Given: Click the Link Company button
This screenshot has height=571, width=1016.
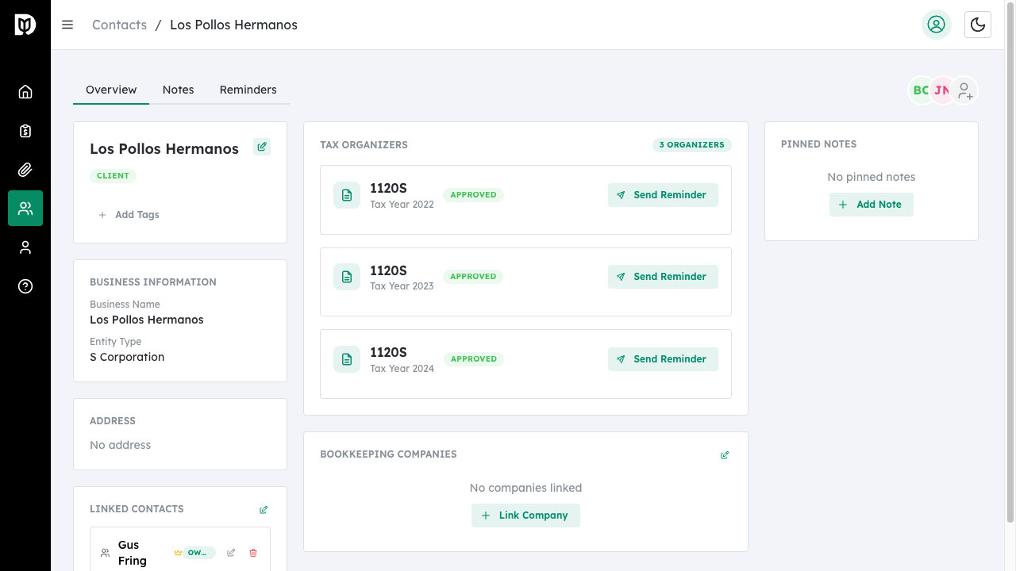Looking at the screenshot, I should point(525,515).
